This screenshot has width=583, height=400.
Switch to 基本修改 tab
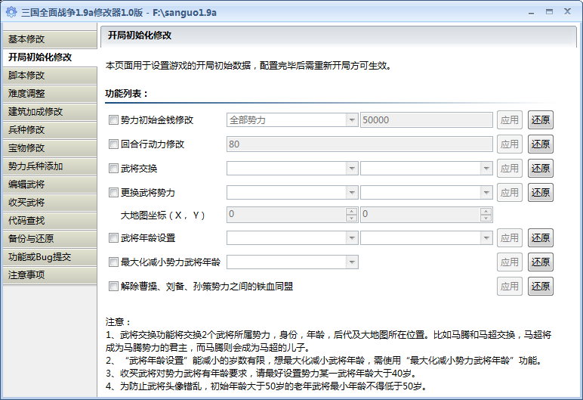[50, 39]
